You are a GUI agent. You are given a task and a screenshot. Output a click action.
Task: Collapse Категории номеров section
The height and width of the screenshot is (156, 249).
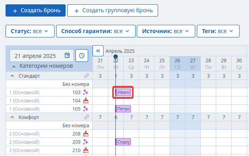tap(14, 67)
